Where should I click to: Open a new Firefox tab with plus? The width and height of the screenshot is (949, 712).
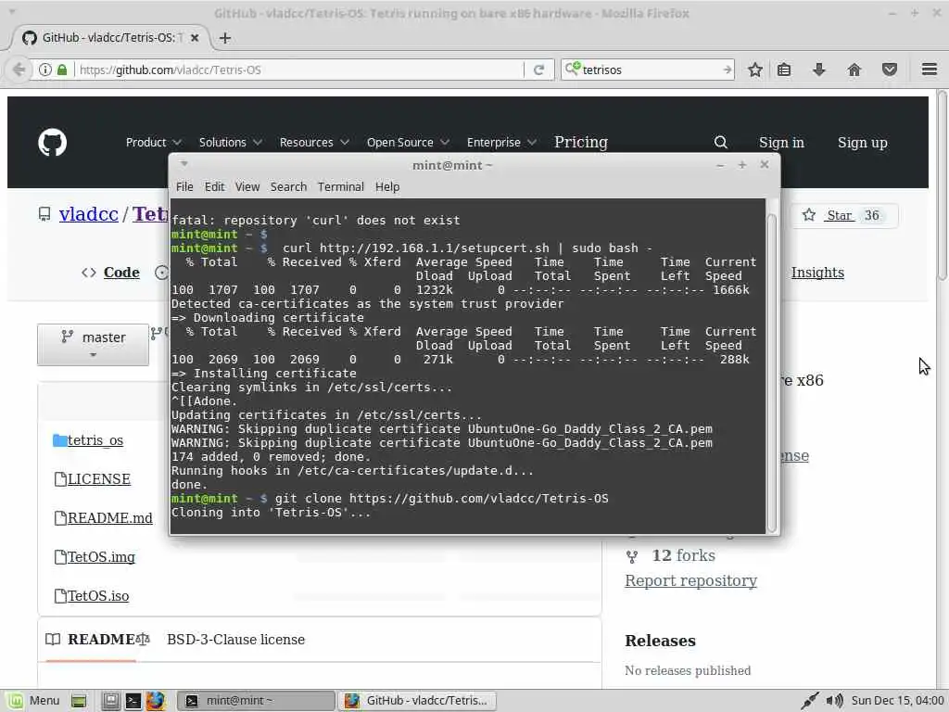pyautogui.click(x=225, y=38)
